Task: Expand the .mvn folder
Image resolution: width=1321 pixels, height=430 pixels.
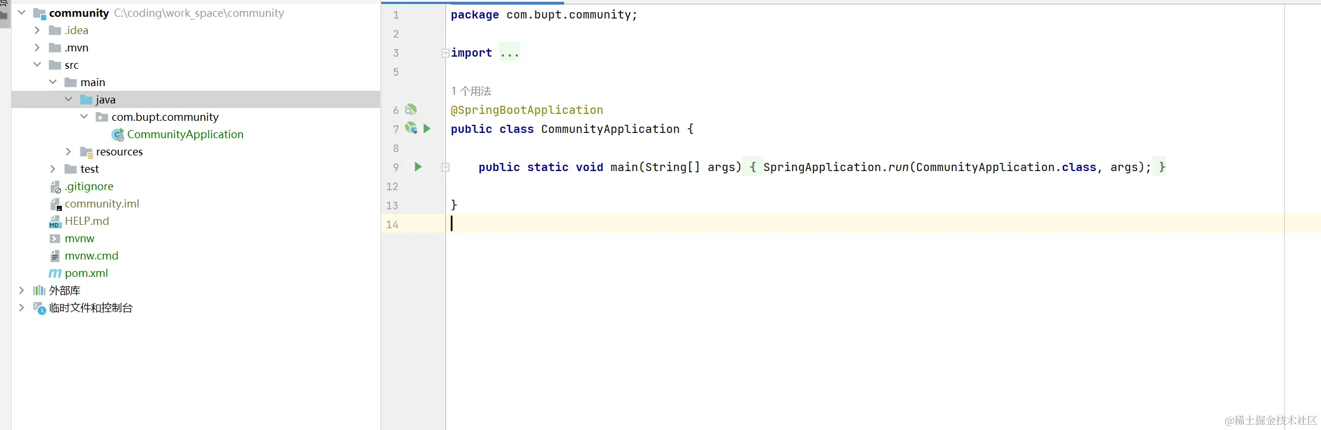Action: pyautogui.click(x=37, y=47)
